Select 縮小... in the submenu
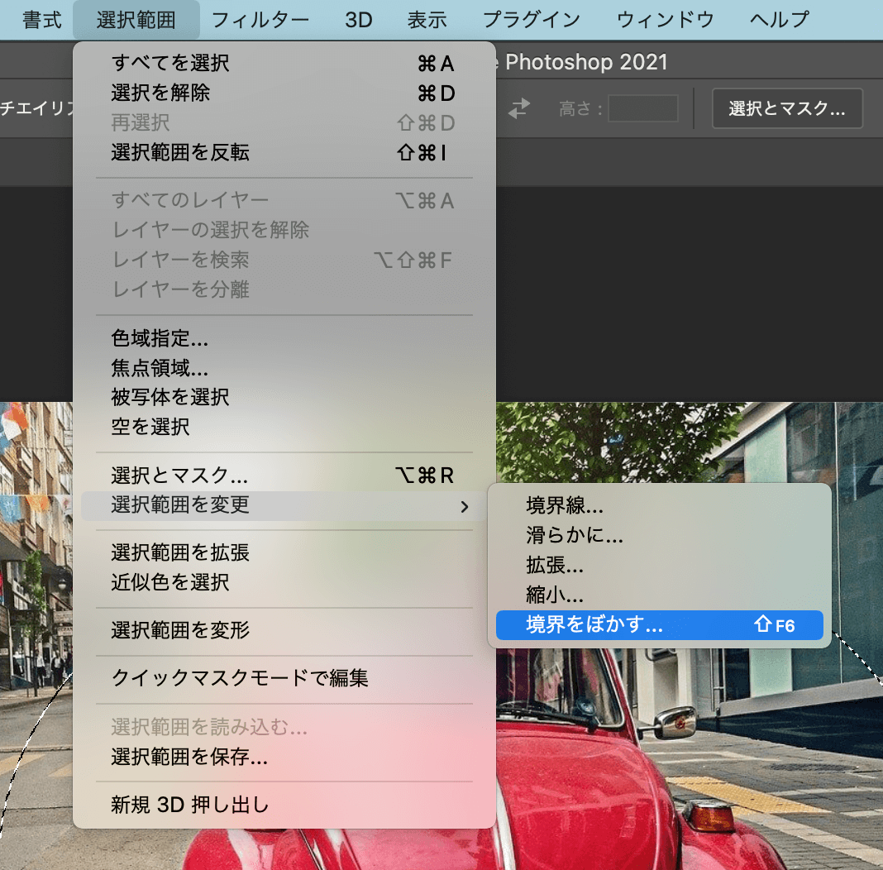This screenshot has width=883, height=870. point(660,595)
